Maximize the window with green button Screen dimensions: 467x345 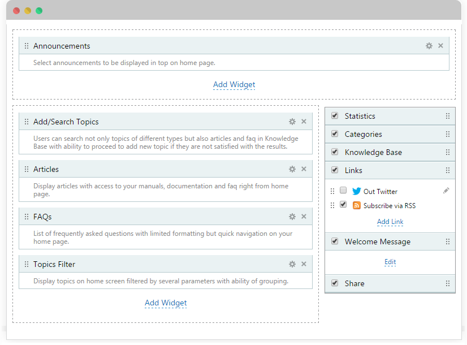39,11
